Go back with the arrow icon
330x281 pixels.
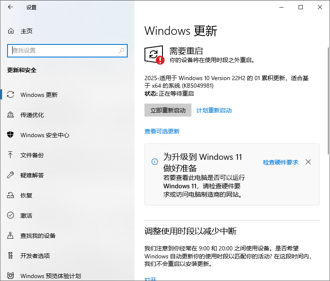[10, 7]
